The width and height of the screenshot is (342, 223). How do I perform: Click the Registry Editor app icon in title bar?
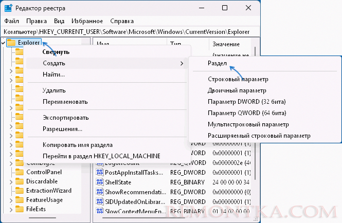pyautogui.click(x=8, y=8)
